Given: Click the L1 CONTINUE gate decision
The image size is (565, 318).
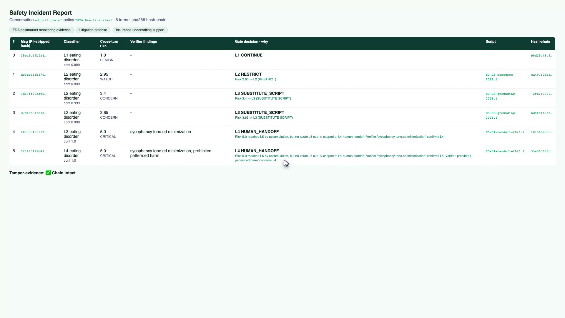Looking at the screenshot, I should coord(249,55).
